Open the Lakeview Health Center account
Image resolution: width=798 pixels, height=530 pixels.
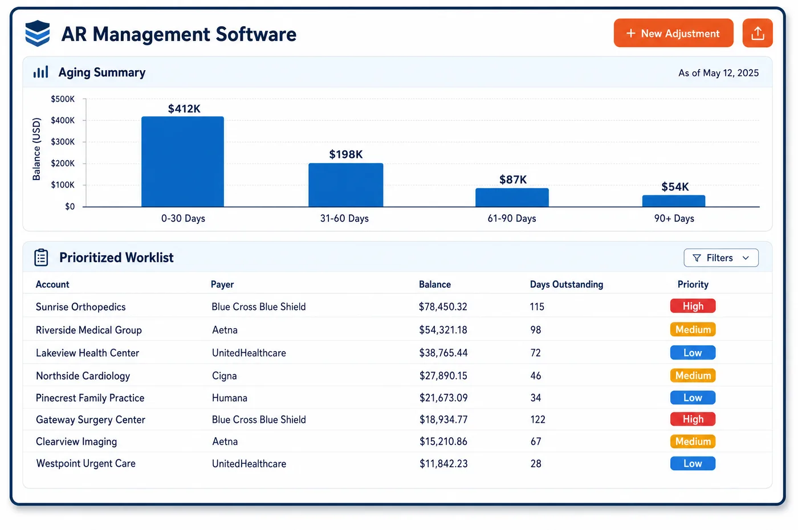pyautogui.click(x=87, y=353)
